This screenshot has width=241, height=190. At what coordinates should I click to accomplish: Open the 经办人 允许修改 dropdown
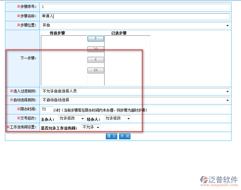[117, 118]
